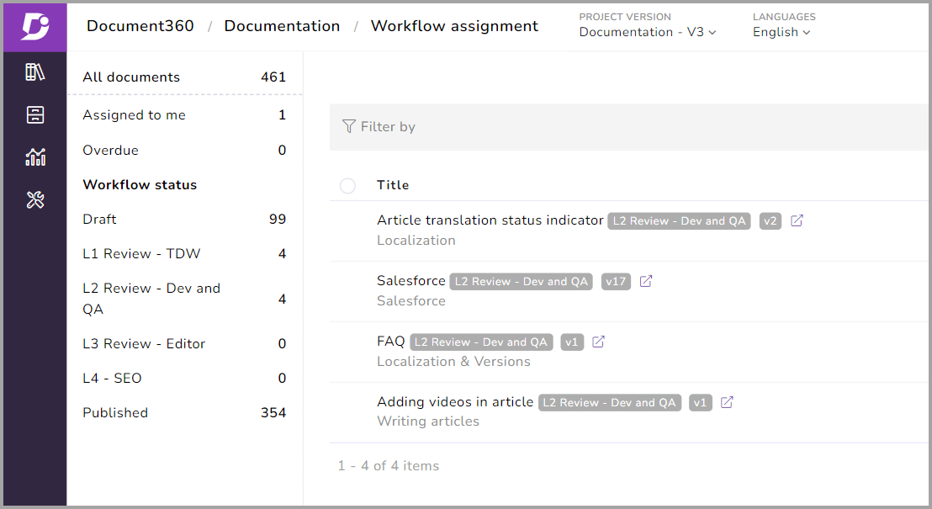Open the Filter by option
932x509 pixels.
tap(379, 127)
